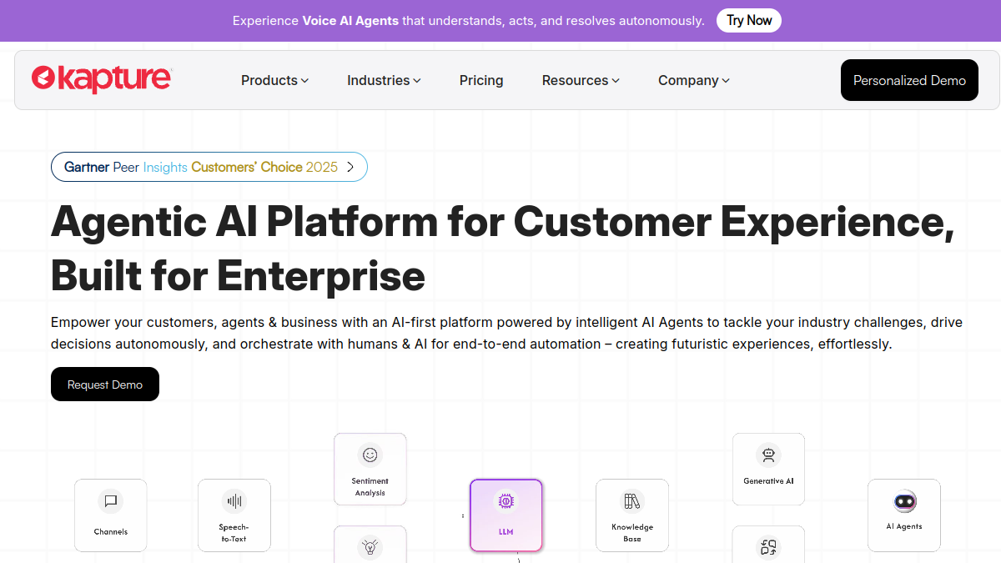Expand the Products dropdown menu
The width and height of the screenshot is (1001, 563).
click(x=274, y=80)
